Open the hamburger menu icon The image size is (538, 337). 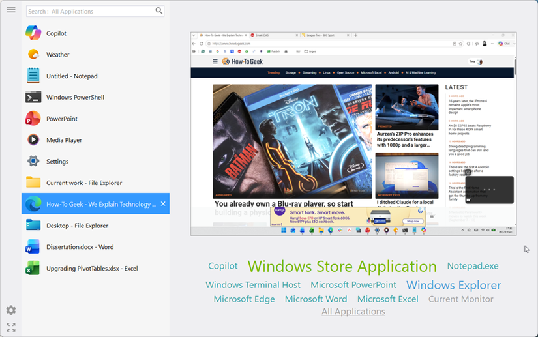pyautogui.click(x=11, y=10)
